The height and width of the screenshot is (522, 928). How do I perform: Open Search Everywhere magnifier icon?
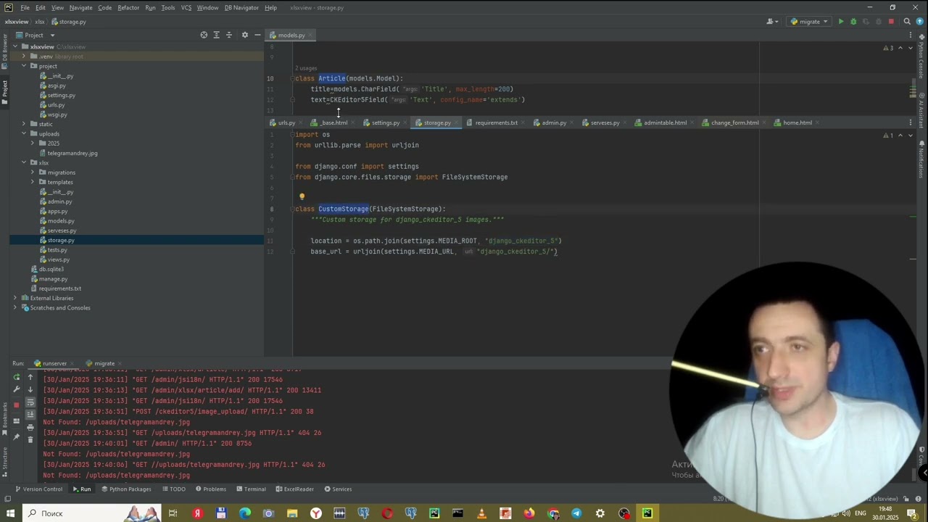pyautogui.click(x=907, y=22)
